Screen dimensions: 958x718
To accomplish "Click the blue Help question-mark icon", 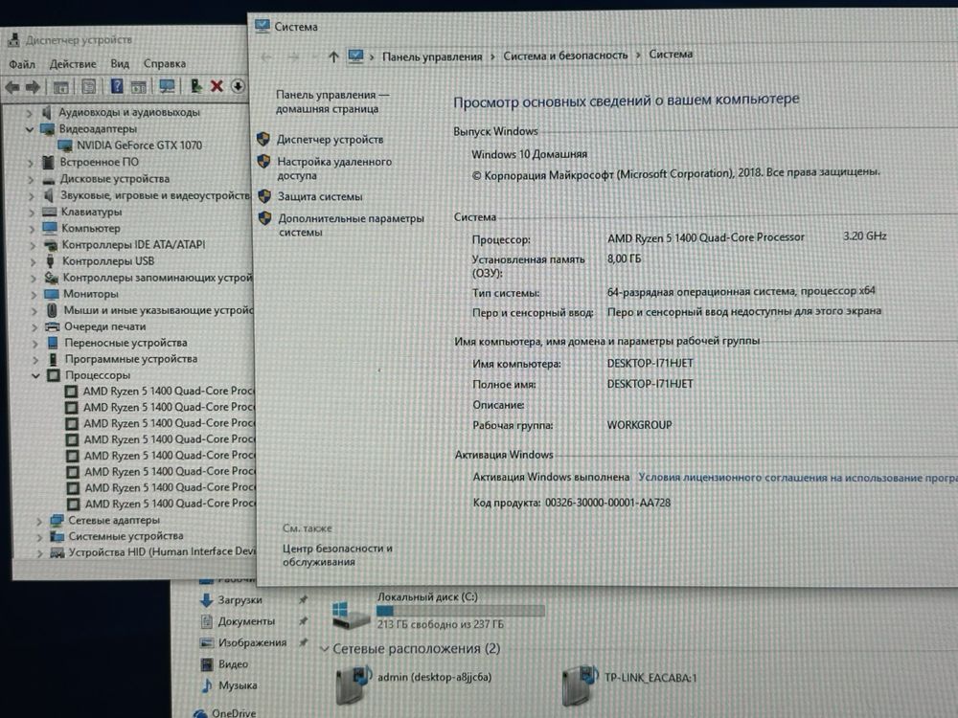I will (117, 86).
